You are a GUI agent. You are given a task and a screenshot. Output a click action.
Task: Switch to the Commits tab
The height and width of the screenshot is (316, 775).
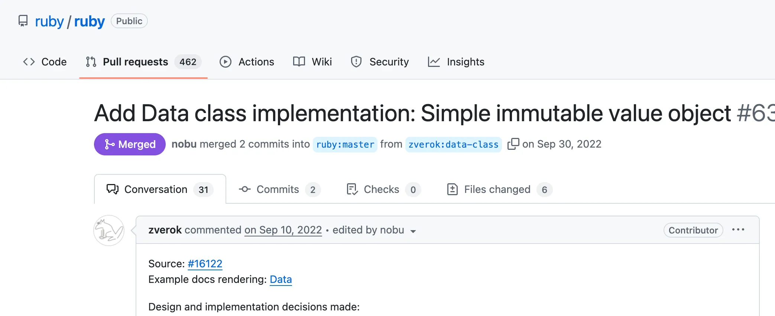click(279, 190)
